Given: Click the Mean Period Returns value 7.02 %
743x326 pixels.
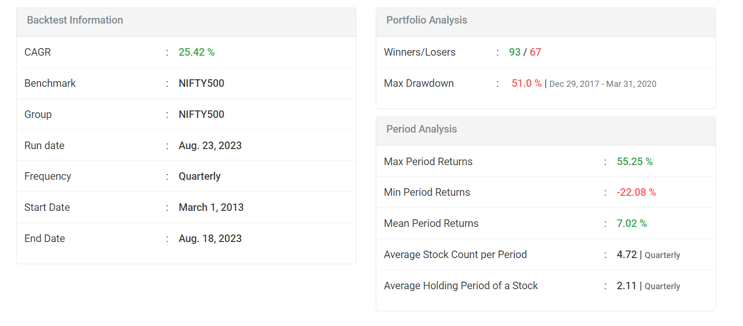Looking at the screenshot, I should pyautogui.click(x=631, y=224).
